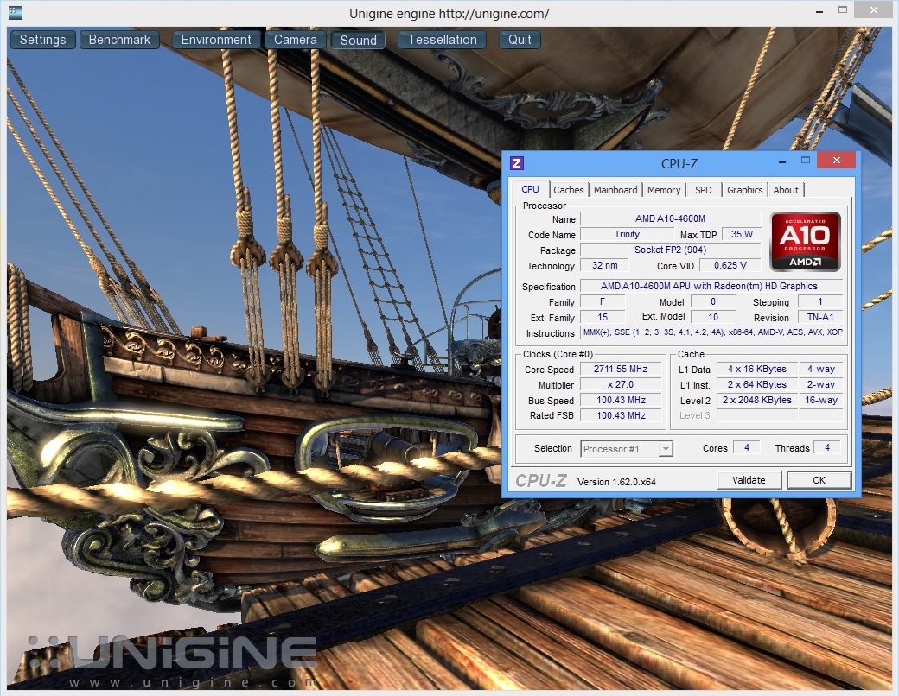899x696 pixels.
Task: Click the empty Level 3 cache field
Action: [x=757, y=415]
